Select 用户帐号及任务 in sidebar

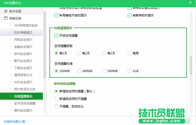pos(21,89)
